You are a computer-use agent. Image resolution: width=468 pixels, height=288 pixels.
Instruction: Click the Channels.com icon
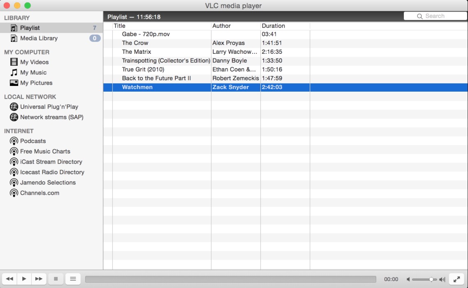pos(14,193)
